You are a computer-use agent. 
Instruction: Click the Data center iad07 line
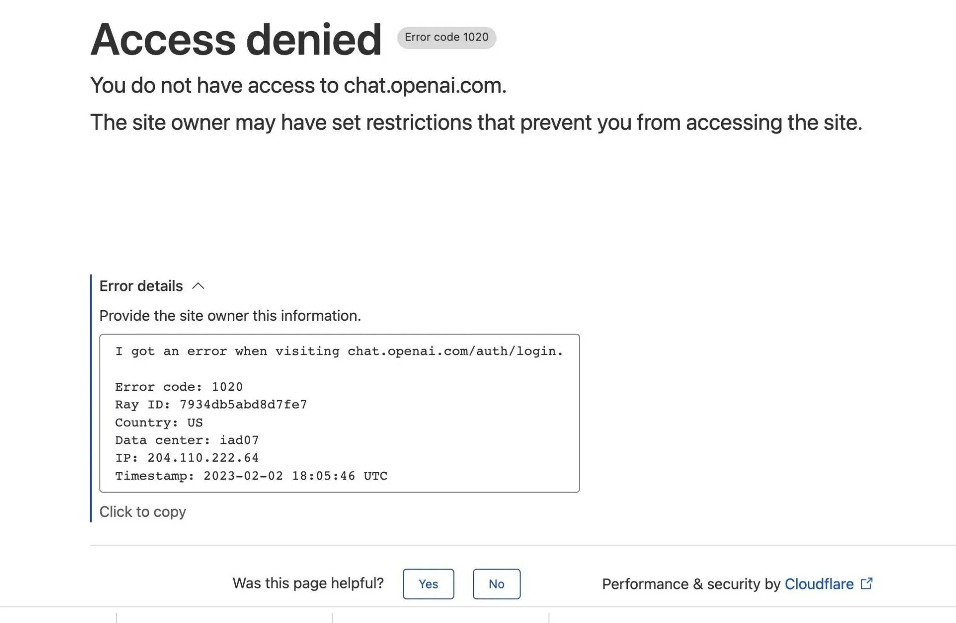[187, 440]
